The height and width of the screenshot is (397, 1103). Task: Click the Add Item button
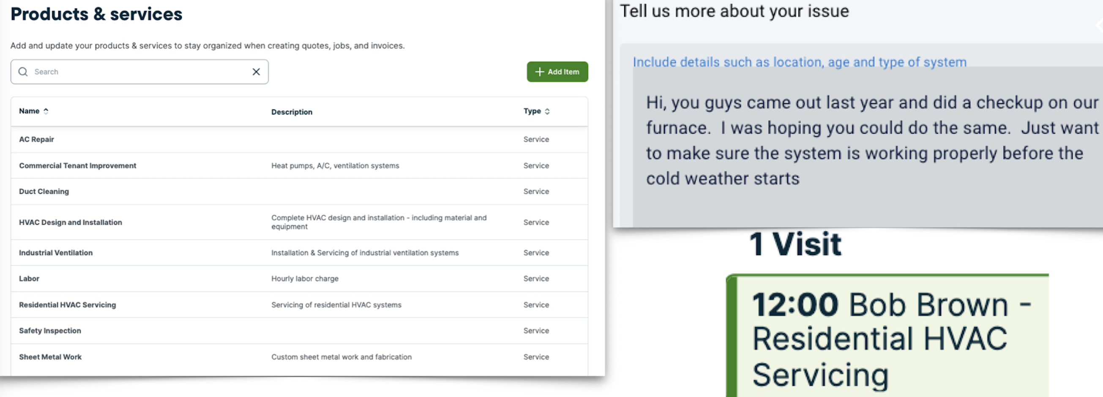pos(557,72)
